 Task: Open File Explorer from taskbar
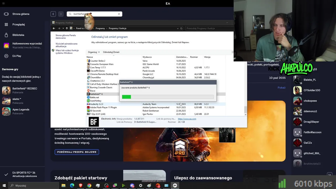(63, 186)
